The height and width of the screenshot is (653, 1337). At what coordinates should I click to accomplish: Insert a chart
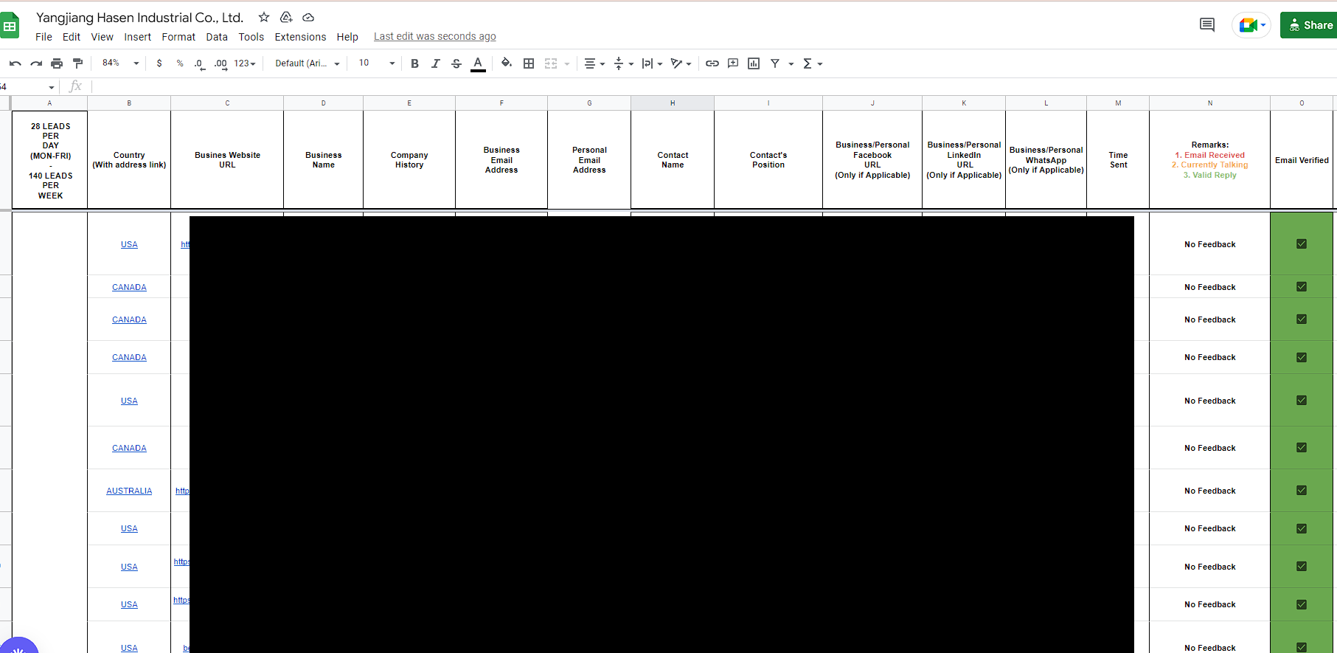click(x=754, y=63)
